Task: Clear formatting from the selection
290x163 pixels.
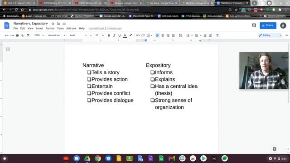Action: 217,35
